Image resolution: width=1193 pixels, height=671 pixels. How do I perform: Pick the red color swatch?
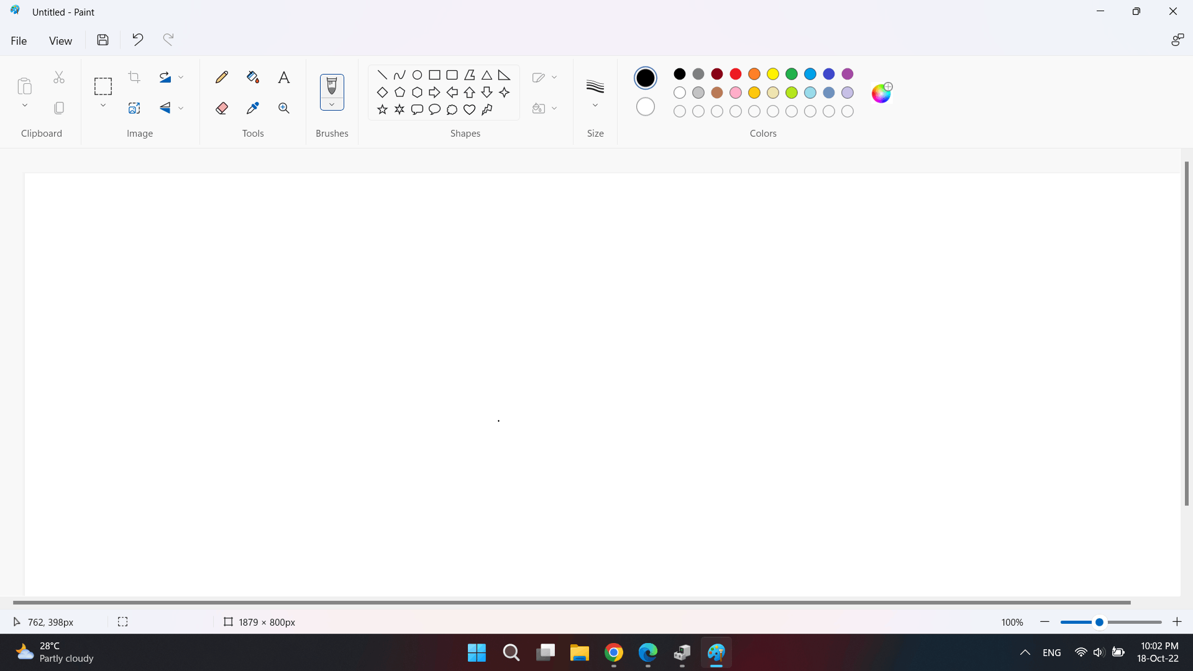click(x=736, y=74)
